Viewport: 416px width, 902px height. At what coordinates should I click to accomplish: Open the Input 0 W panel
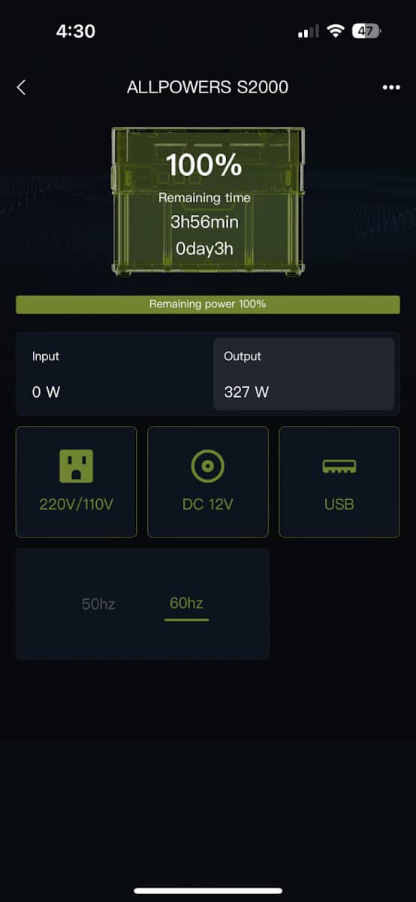[x=115, y=374]
